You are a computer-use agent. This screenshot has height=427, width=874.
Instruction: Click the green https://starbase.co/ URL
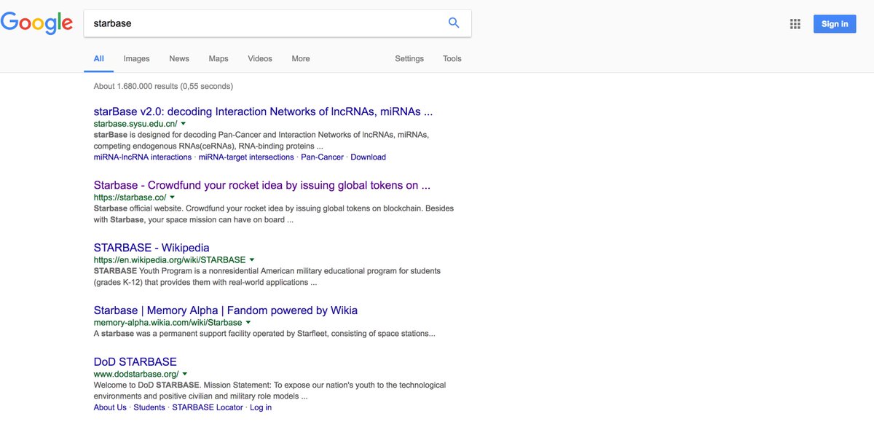(x=130, y=197)
